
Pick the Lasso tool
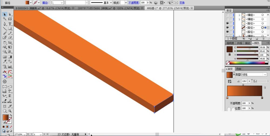[x=10, y=19]
